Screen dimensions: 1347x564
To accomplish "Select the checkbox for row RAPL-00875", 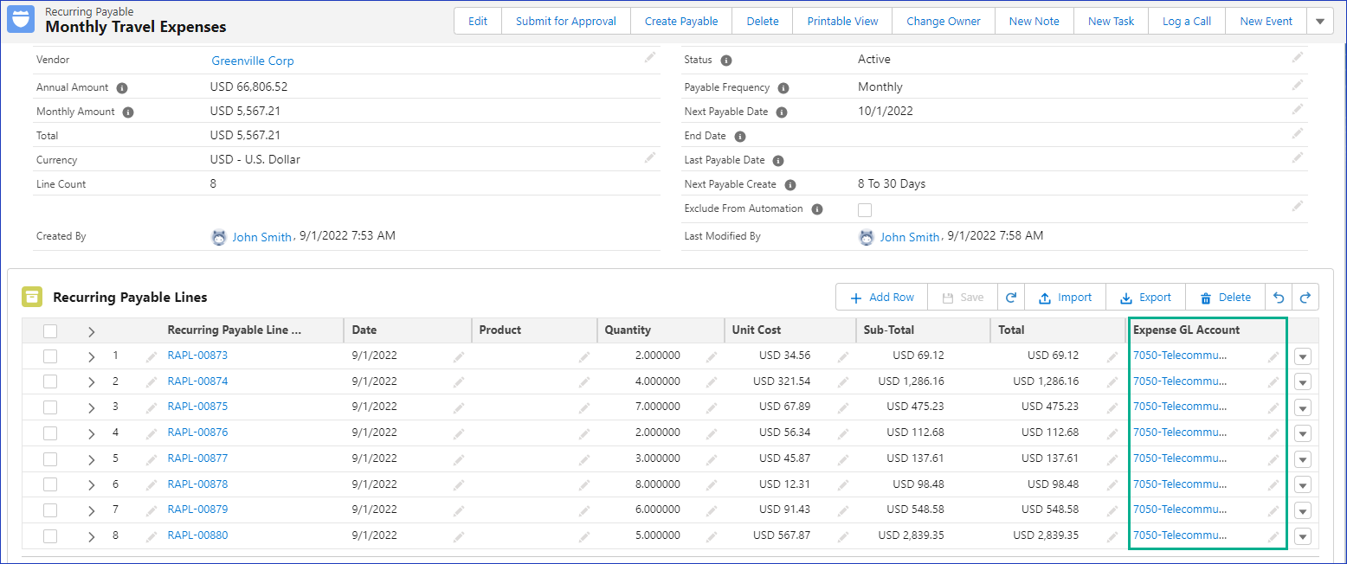I will tap(50, 407).
